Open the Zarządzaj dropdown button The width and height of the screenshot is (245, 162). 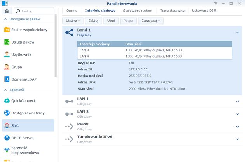click(151, 21)
